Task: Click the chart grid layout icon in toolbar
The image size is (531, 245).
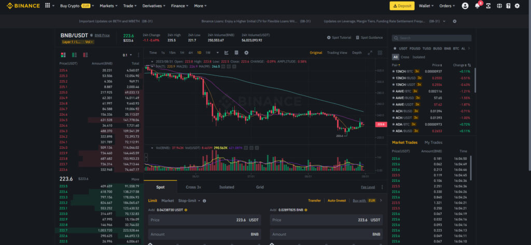Action: (x=236, y=53)
